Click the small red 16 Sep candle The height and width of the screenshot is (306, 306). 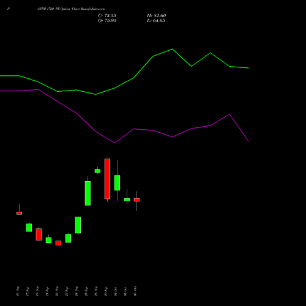pos(19,213)
